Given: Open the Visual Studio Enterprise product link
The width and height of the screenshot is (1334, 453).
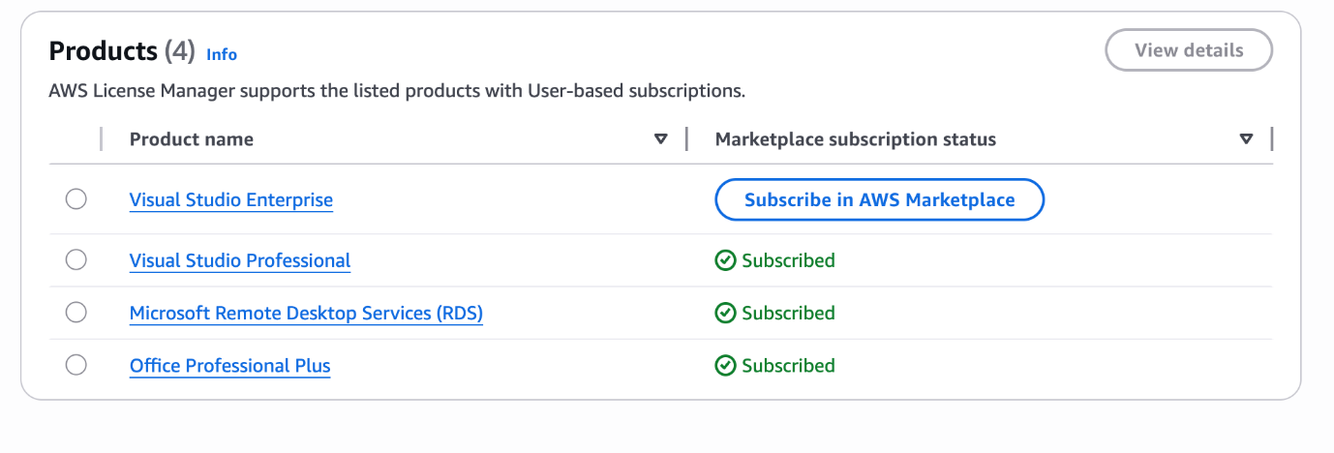Looking at the screenshot, I should pos(231,200).
